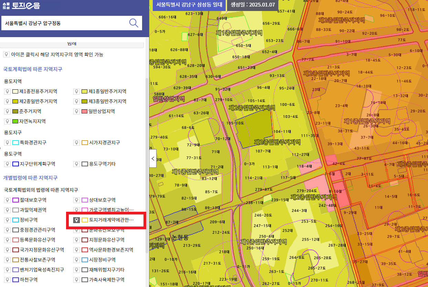Click the 논현동 label on the map
The width and height of the screenshot is (428, 287).
tap(180, 237)
